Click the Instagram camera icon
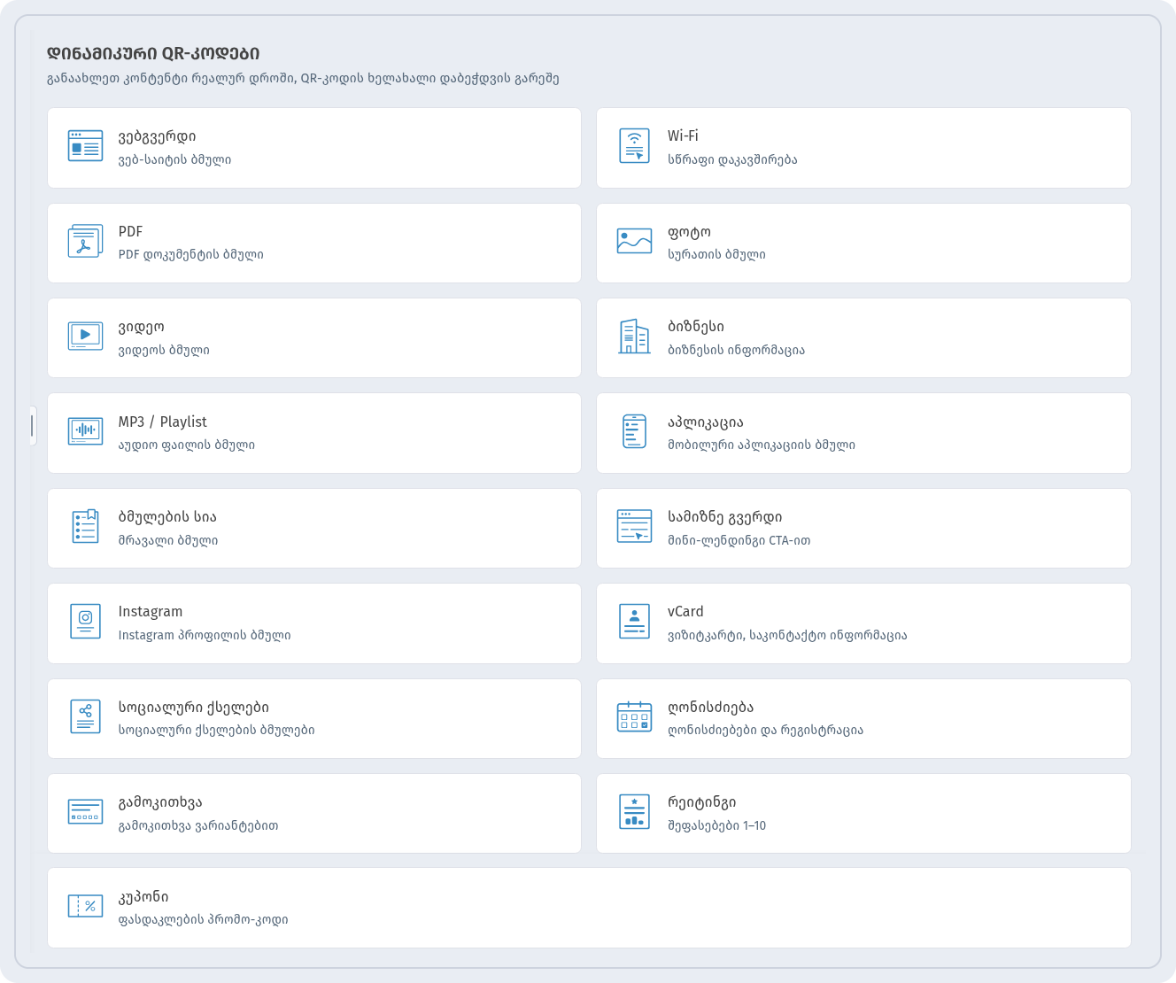 (85, 622)
